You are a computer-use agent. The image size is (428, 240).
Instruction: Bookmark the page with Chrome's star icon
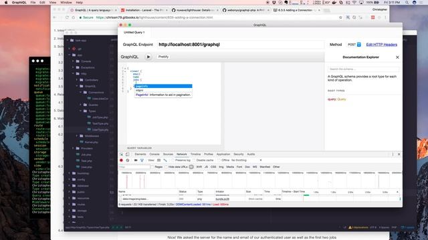(x=340, y=17)
